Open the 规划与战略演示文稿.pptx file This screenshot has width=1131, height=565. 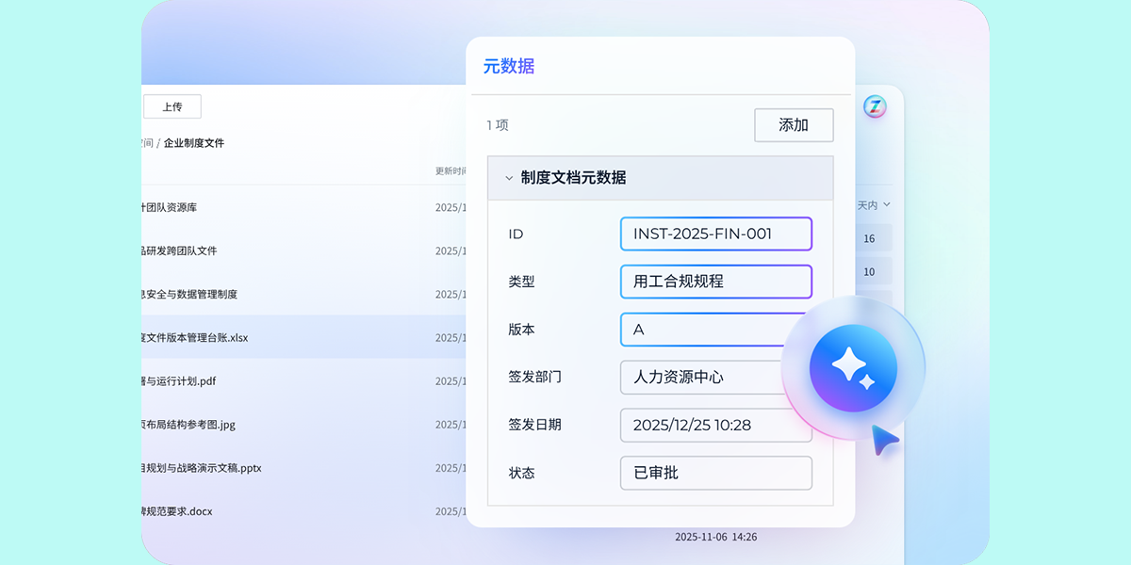pyautogui.click(x=201, y=468)
